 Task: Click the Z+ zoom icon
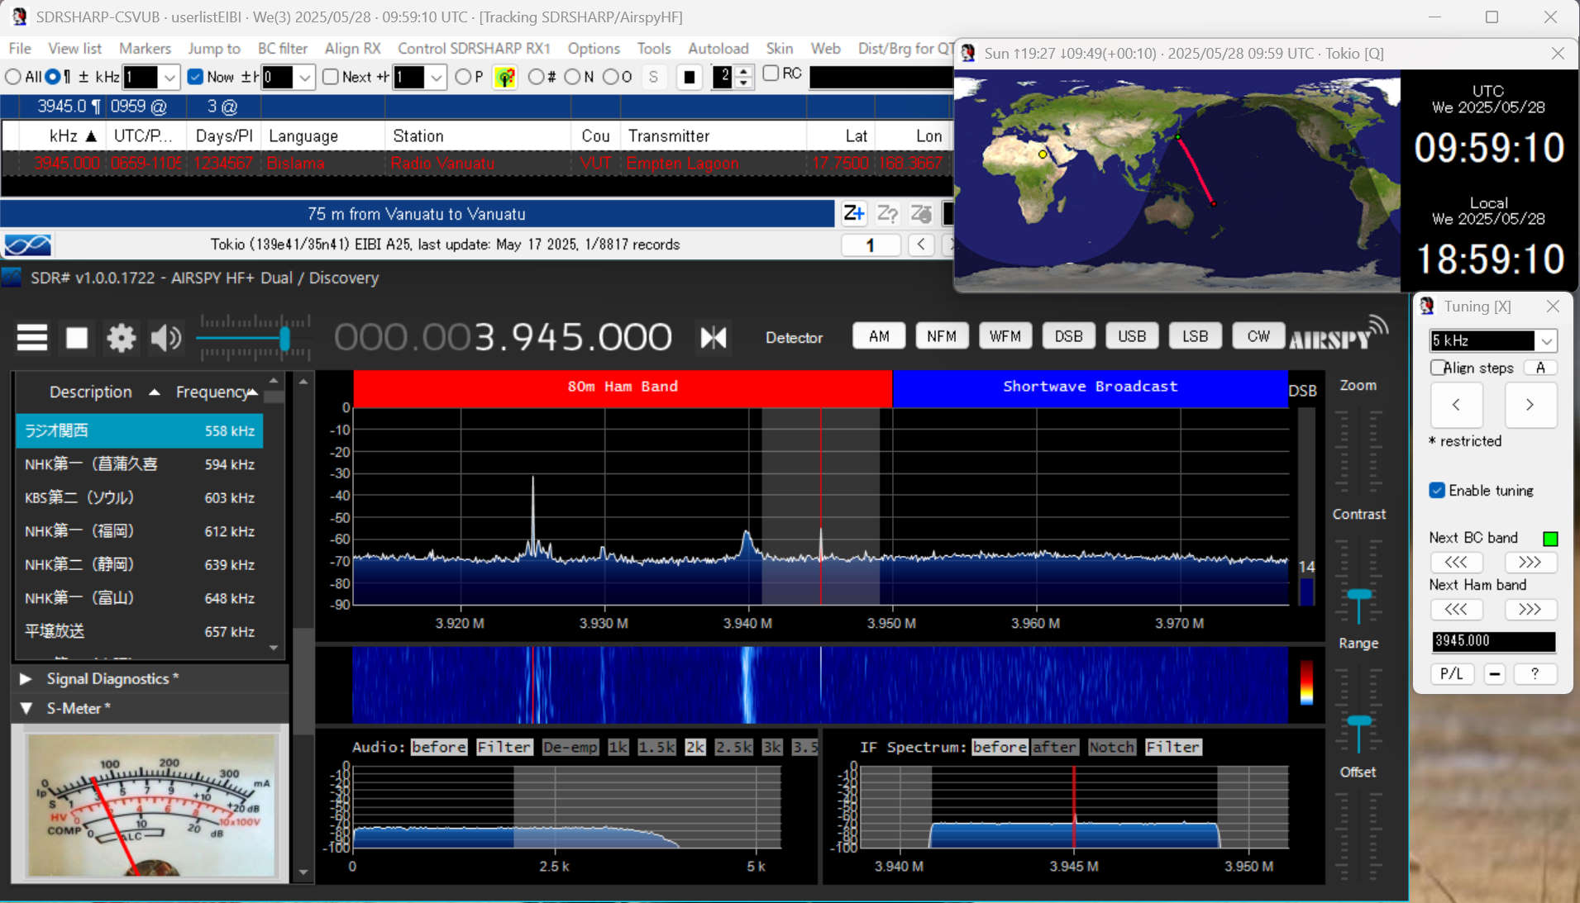(853, 214)
